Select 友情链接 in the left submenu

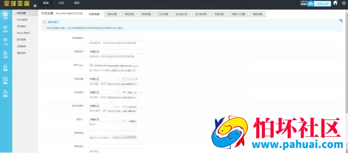coord(21,46)
